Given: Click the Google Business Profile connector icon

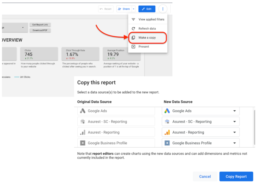Looking at the screenshot, I should (x=167, y=143).
